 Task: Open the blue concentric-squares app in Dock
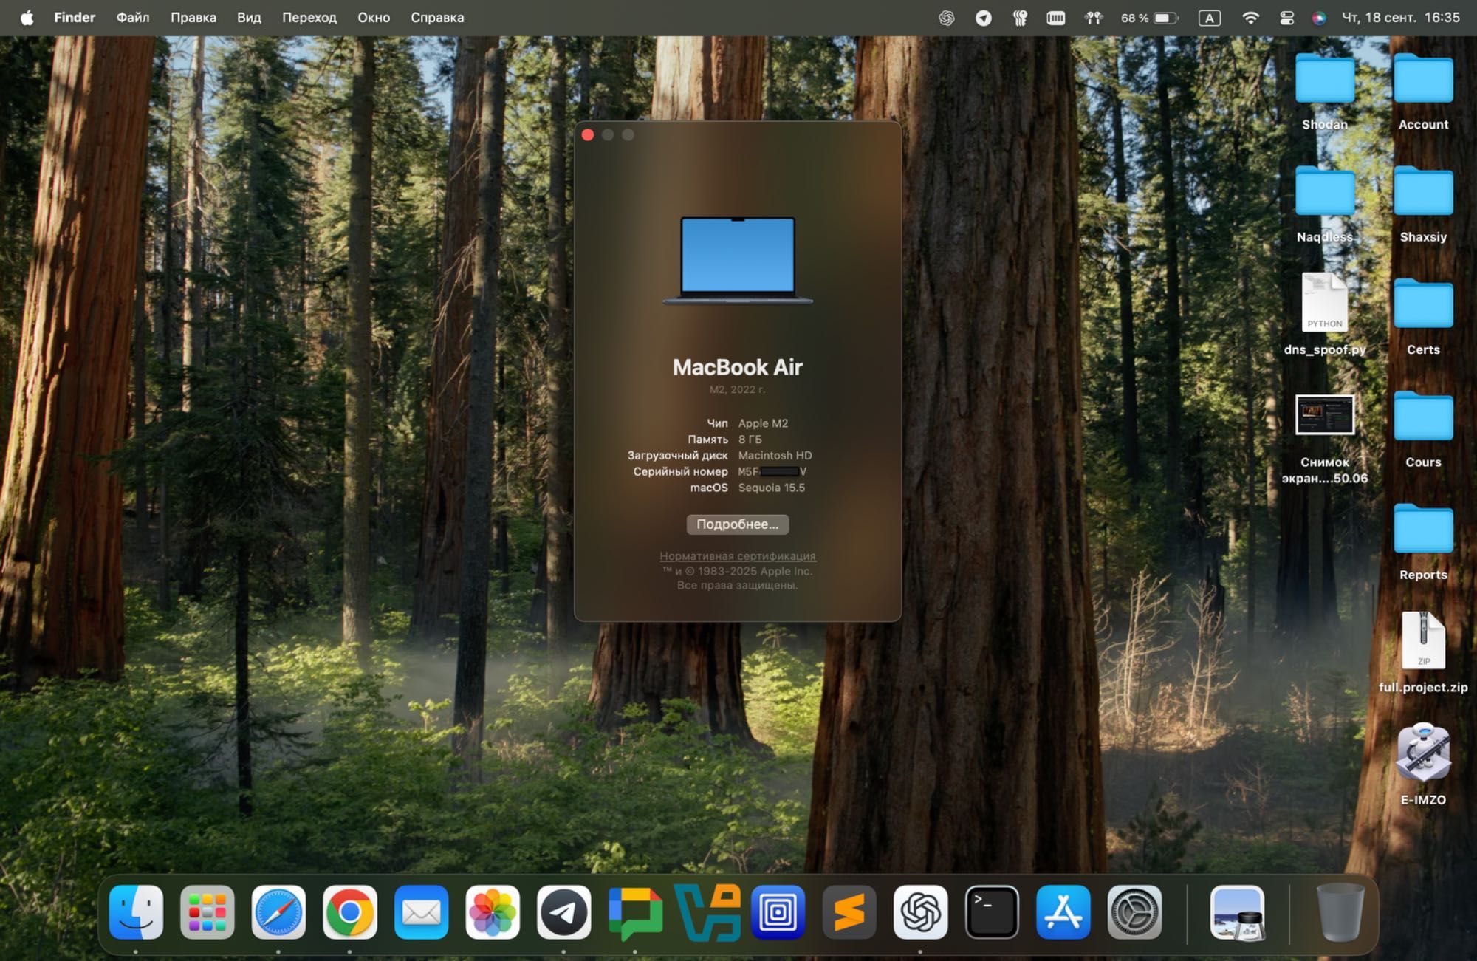[x=778, y=912]
